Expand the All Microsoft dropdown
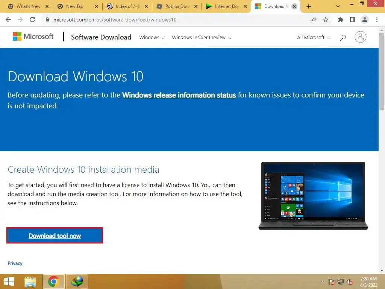Viewport: 385px width, 289px height. coord(314,38)
